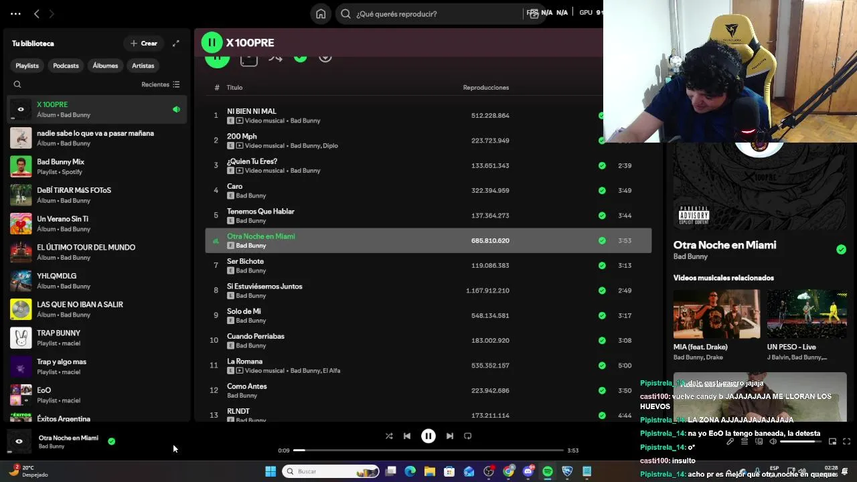Open X 100PRE album in library
857x482 pixels.
pos(97,109)
